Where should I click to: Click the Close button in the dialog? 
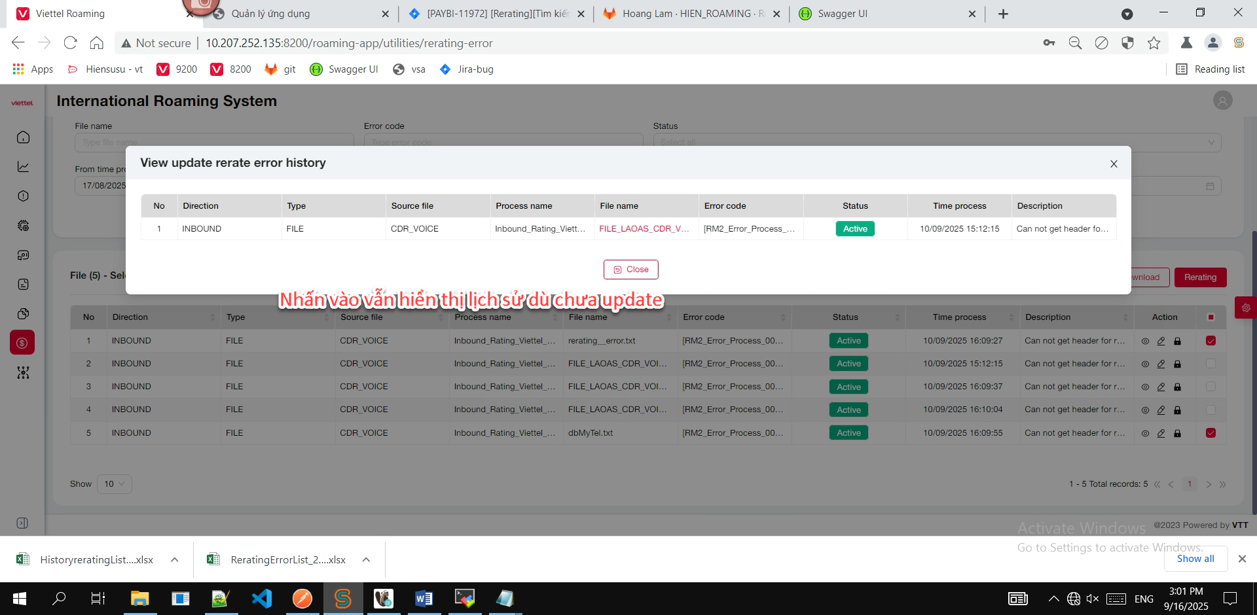pyautogui.click(x=630, y=270)
